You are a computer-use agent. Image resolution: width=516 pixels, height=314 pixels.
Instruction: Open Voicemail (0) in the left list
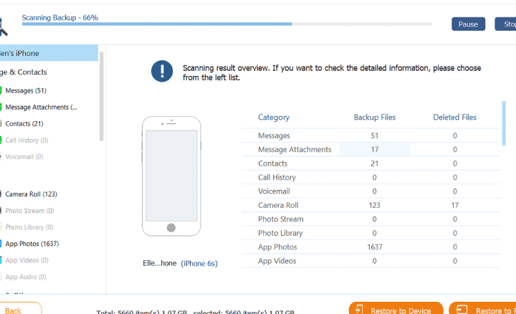click(x=24, y=157)
